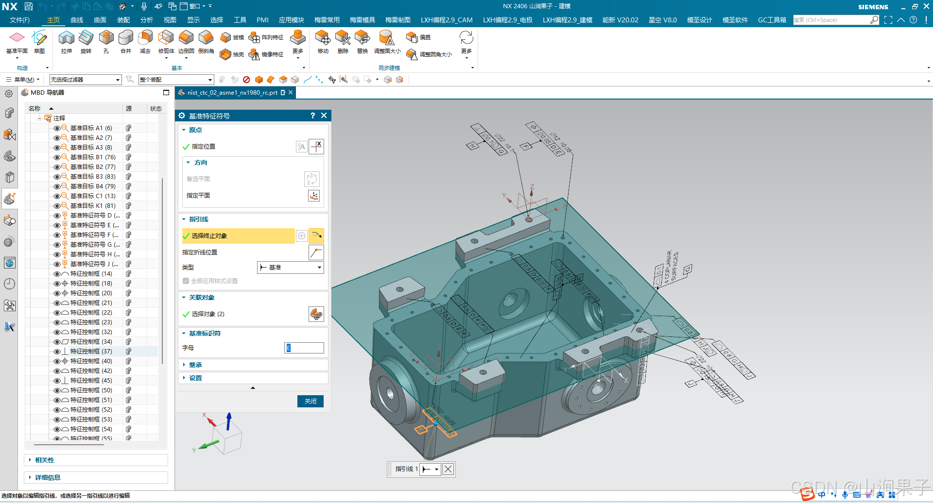Switch to the PMI ribbon tab
The width and height of the screenshot is (933, 503).
click(x=262, y=20)
